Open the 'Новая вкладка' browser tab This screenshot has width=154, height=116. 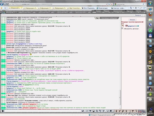tap(103, 8)
